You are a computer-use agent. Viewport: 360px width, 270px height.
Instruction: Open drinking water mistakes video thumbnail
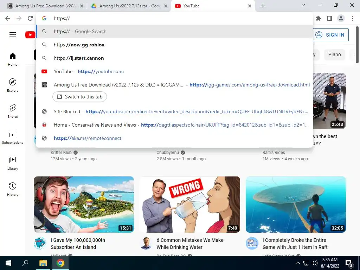point(190,204)
